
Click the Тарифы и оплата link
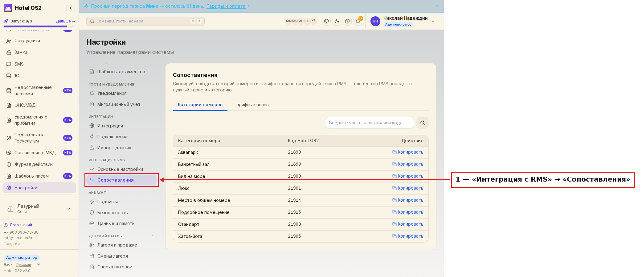[226, 6]
